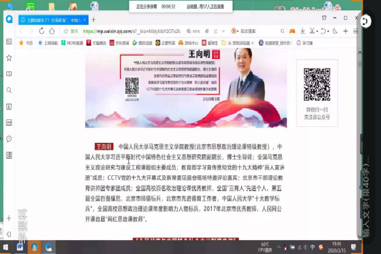Toggle the 中 input method indicator

pyautogui.click(x=312, y=247)
